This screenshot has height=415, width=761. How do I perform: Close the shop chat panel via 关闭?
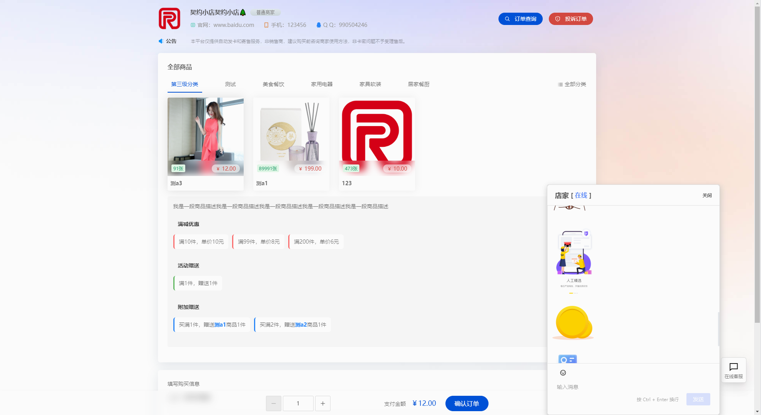pos(707,196)
